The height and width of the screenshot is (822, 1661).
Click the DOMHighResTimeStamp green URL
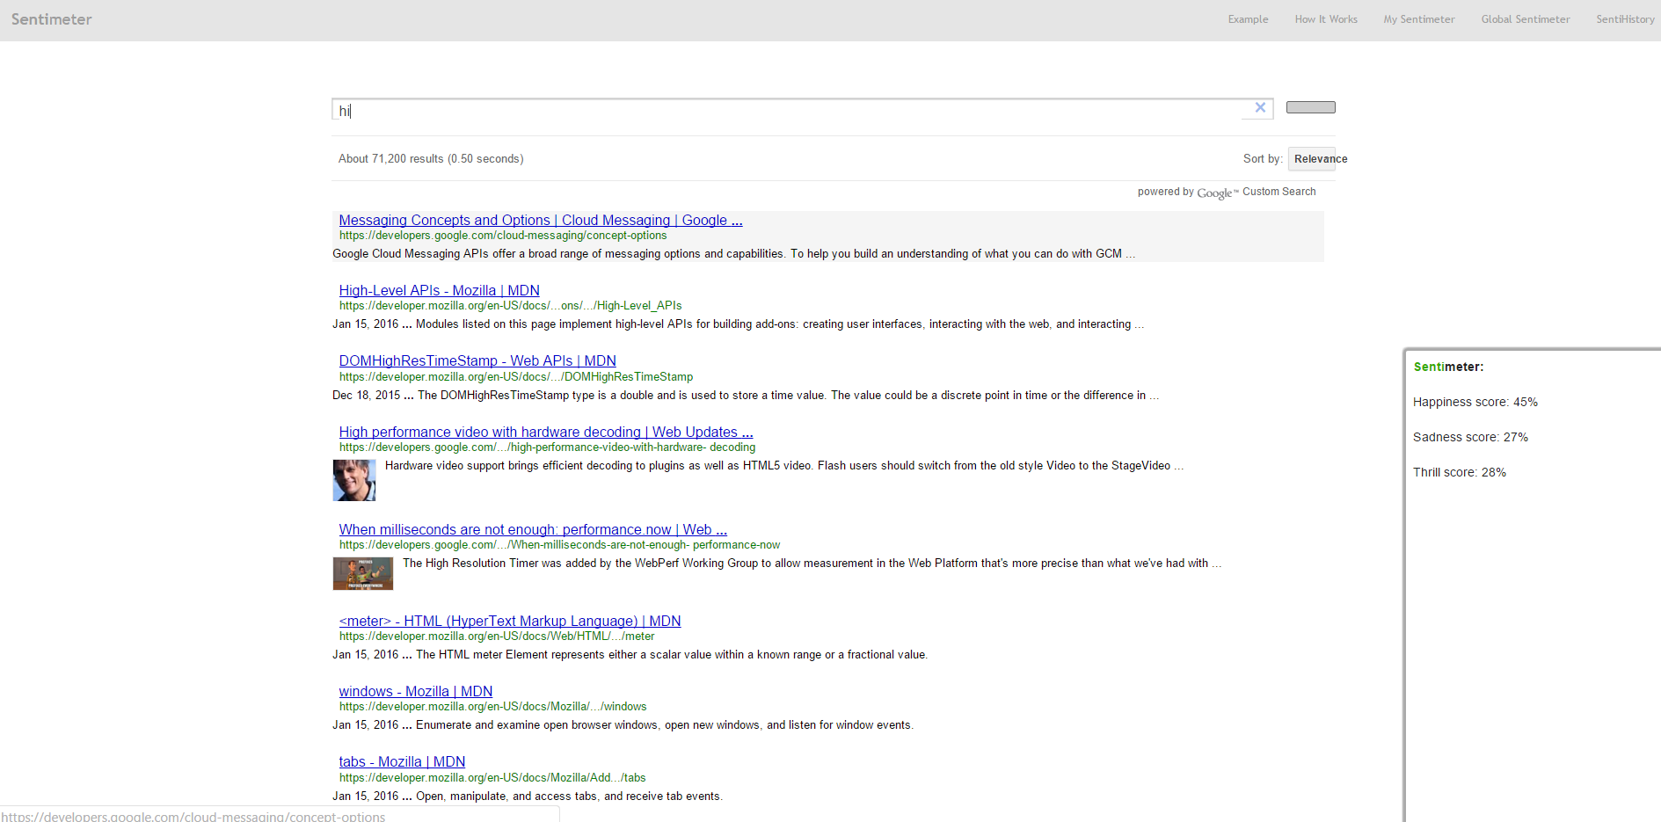pos(516,377)
